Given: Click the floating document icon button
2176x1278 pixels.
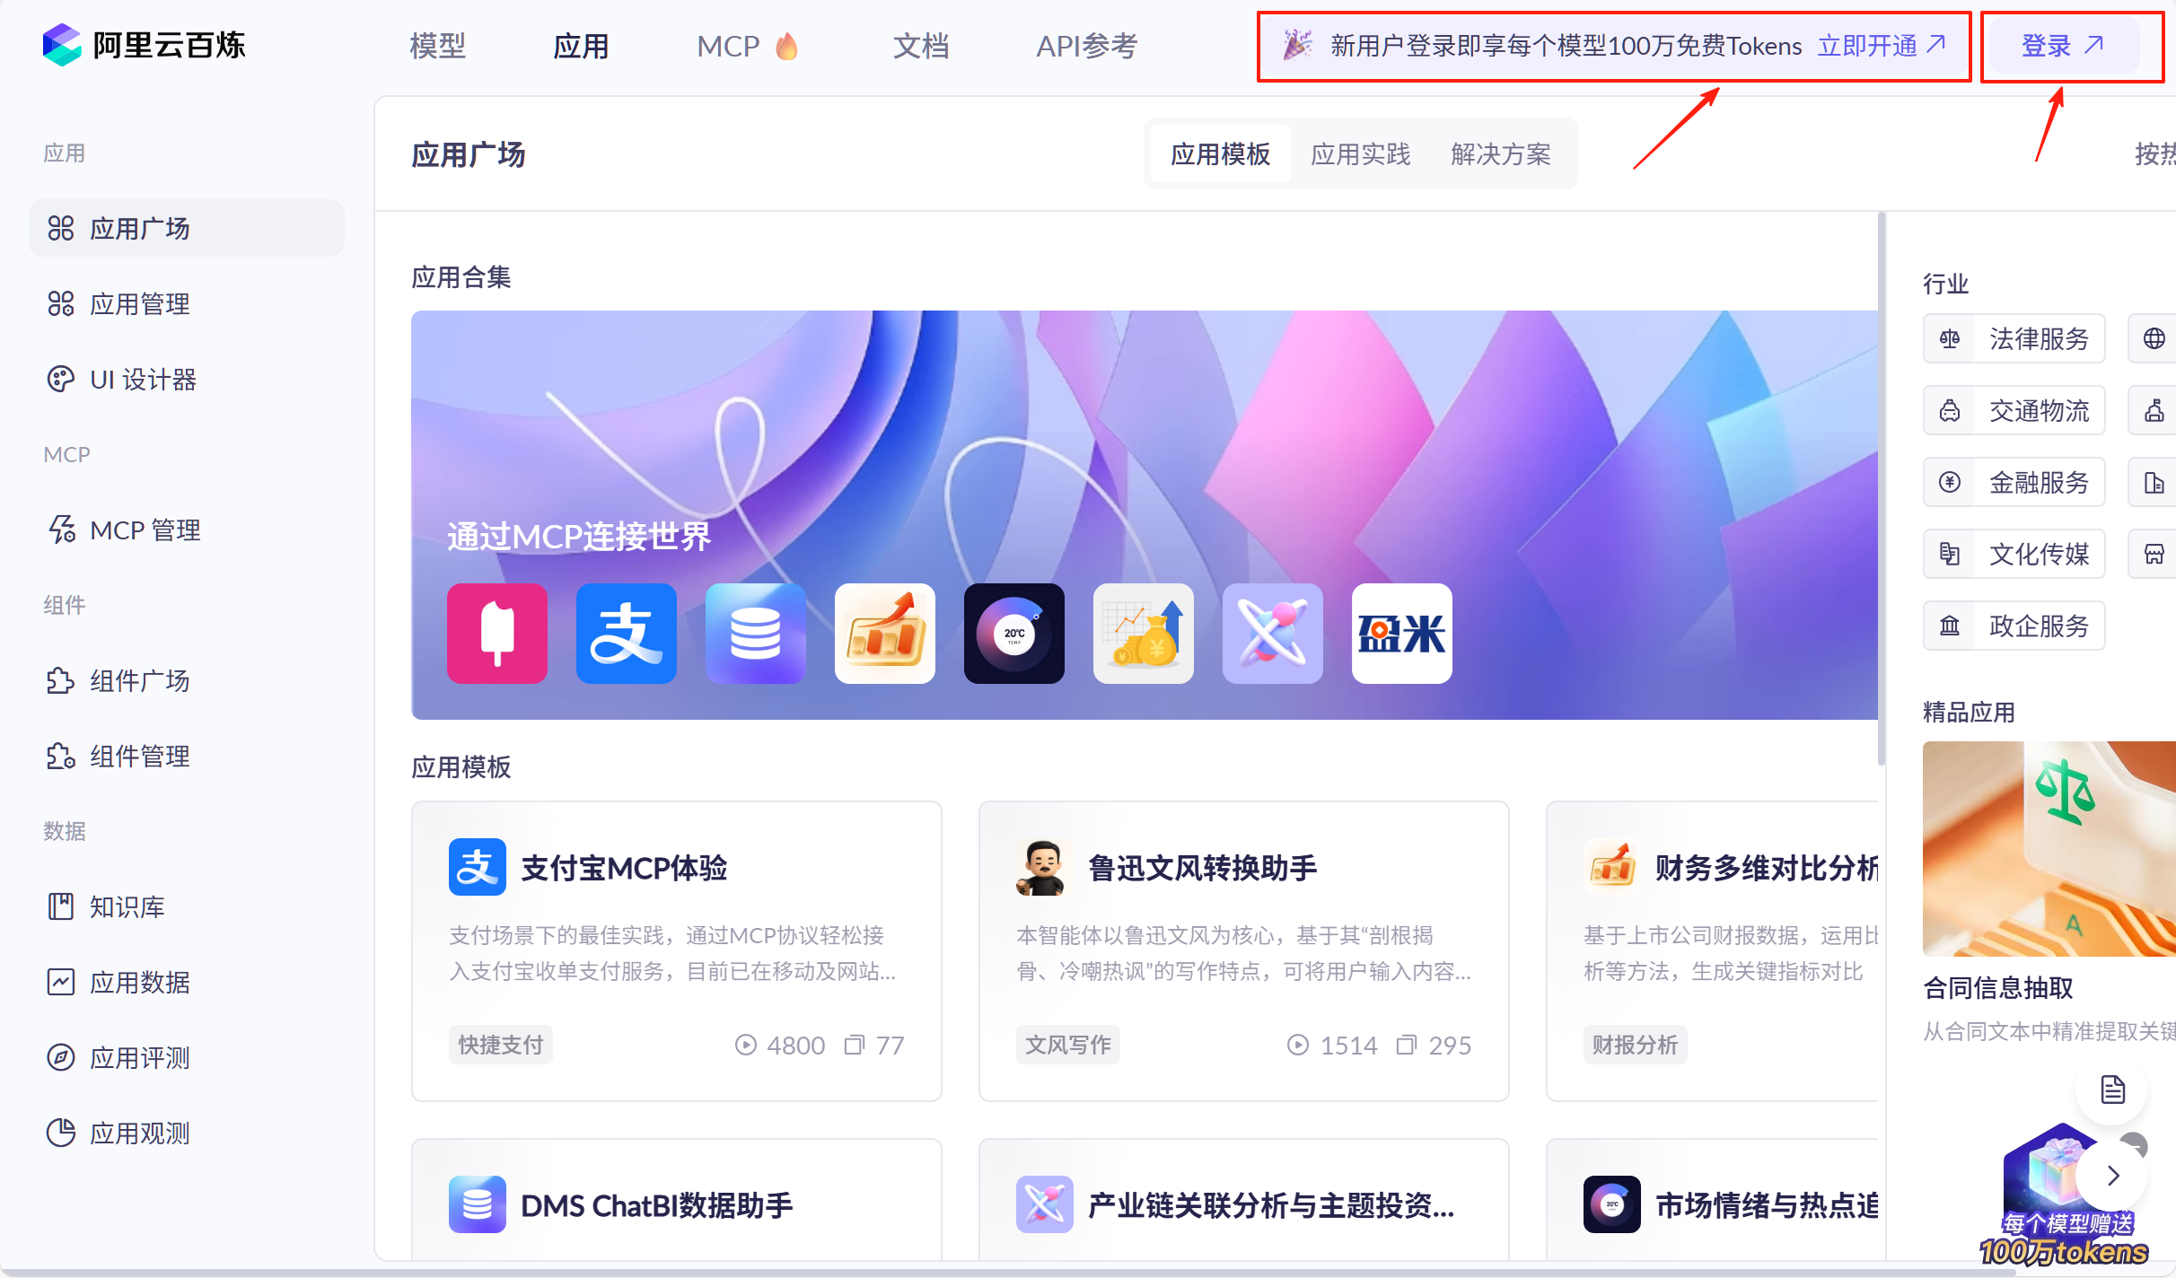Looking at the screenshot, I should tap(2112, 1090).
